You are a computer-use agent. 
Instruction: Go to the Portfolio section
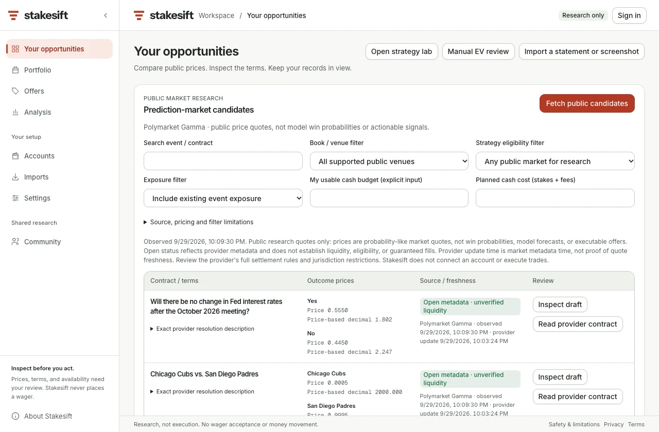pyautogui.click(x=59, y=70)
